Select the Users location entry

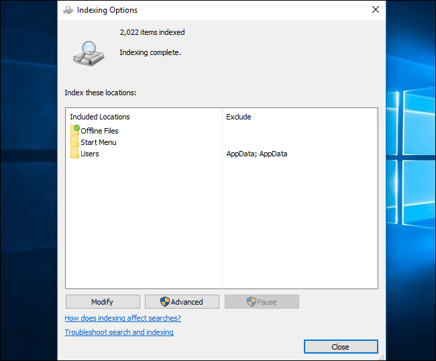[90, 154]
